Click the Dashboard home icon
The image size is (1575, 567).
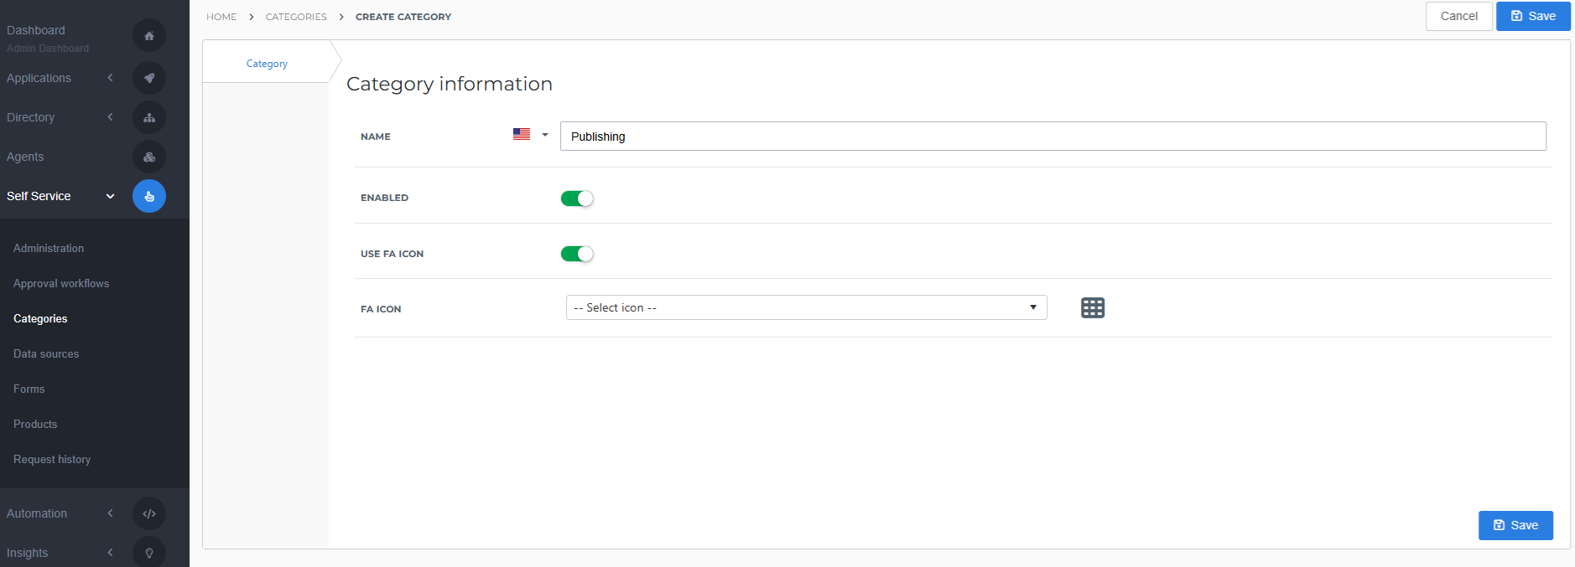pos(149,36)
